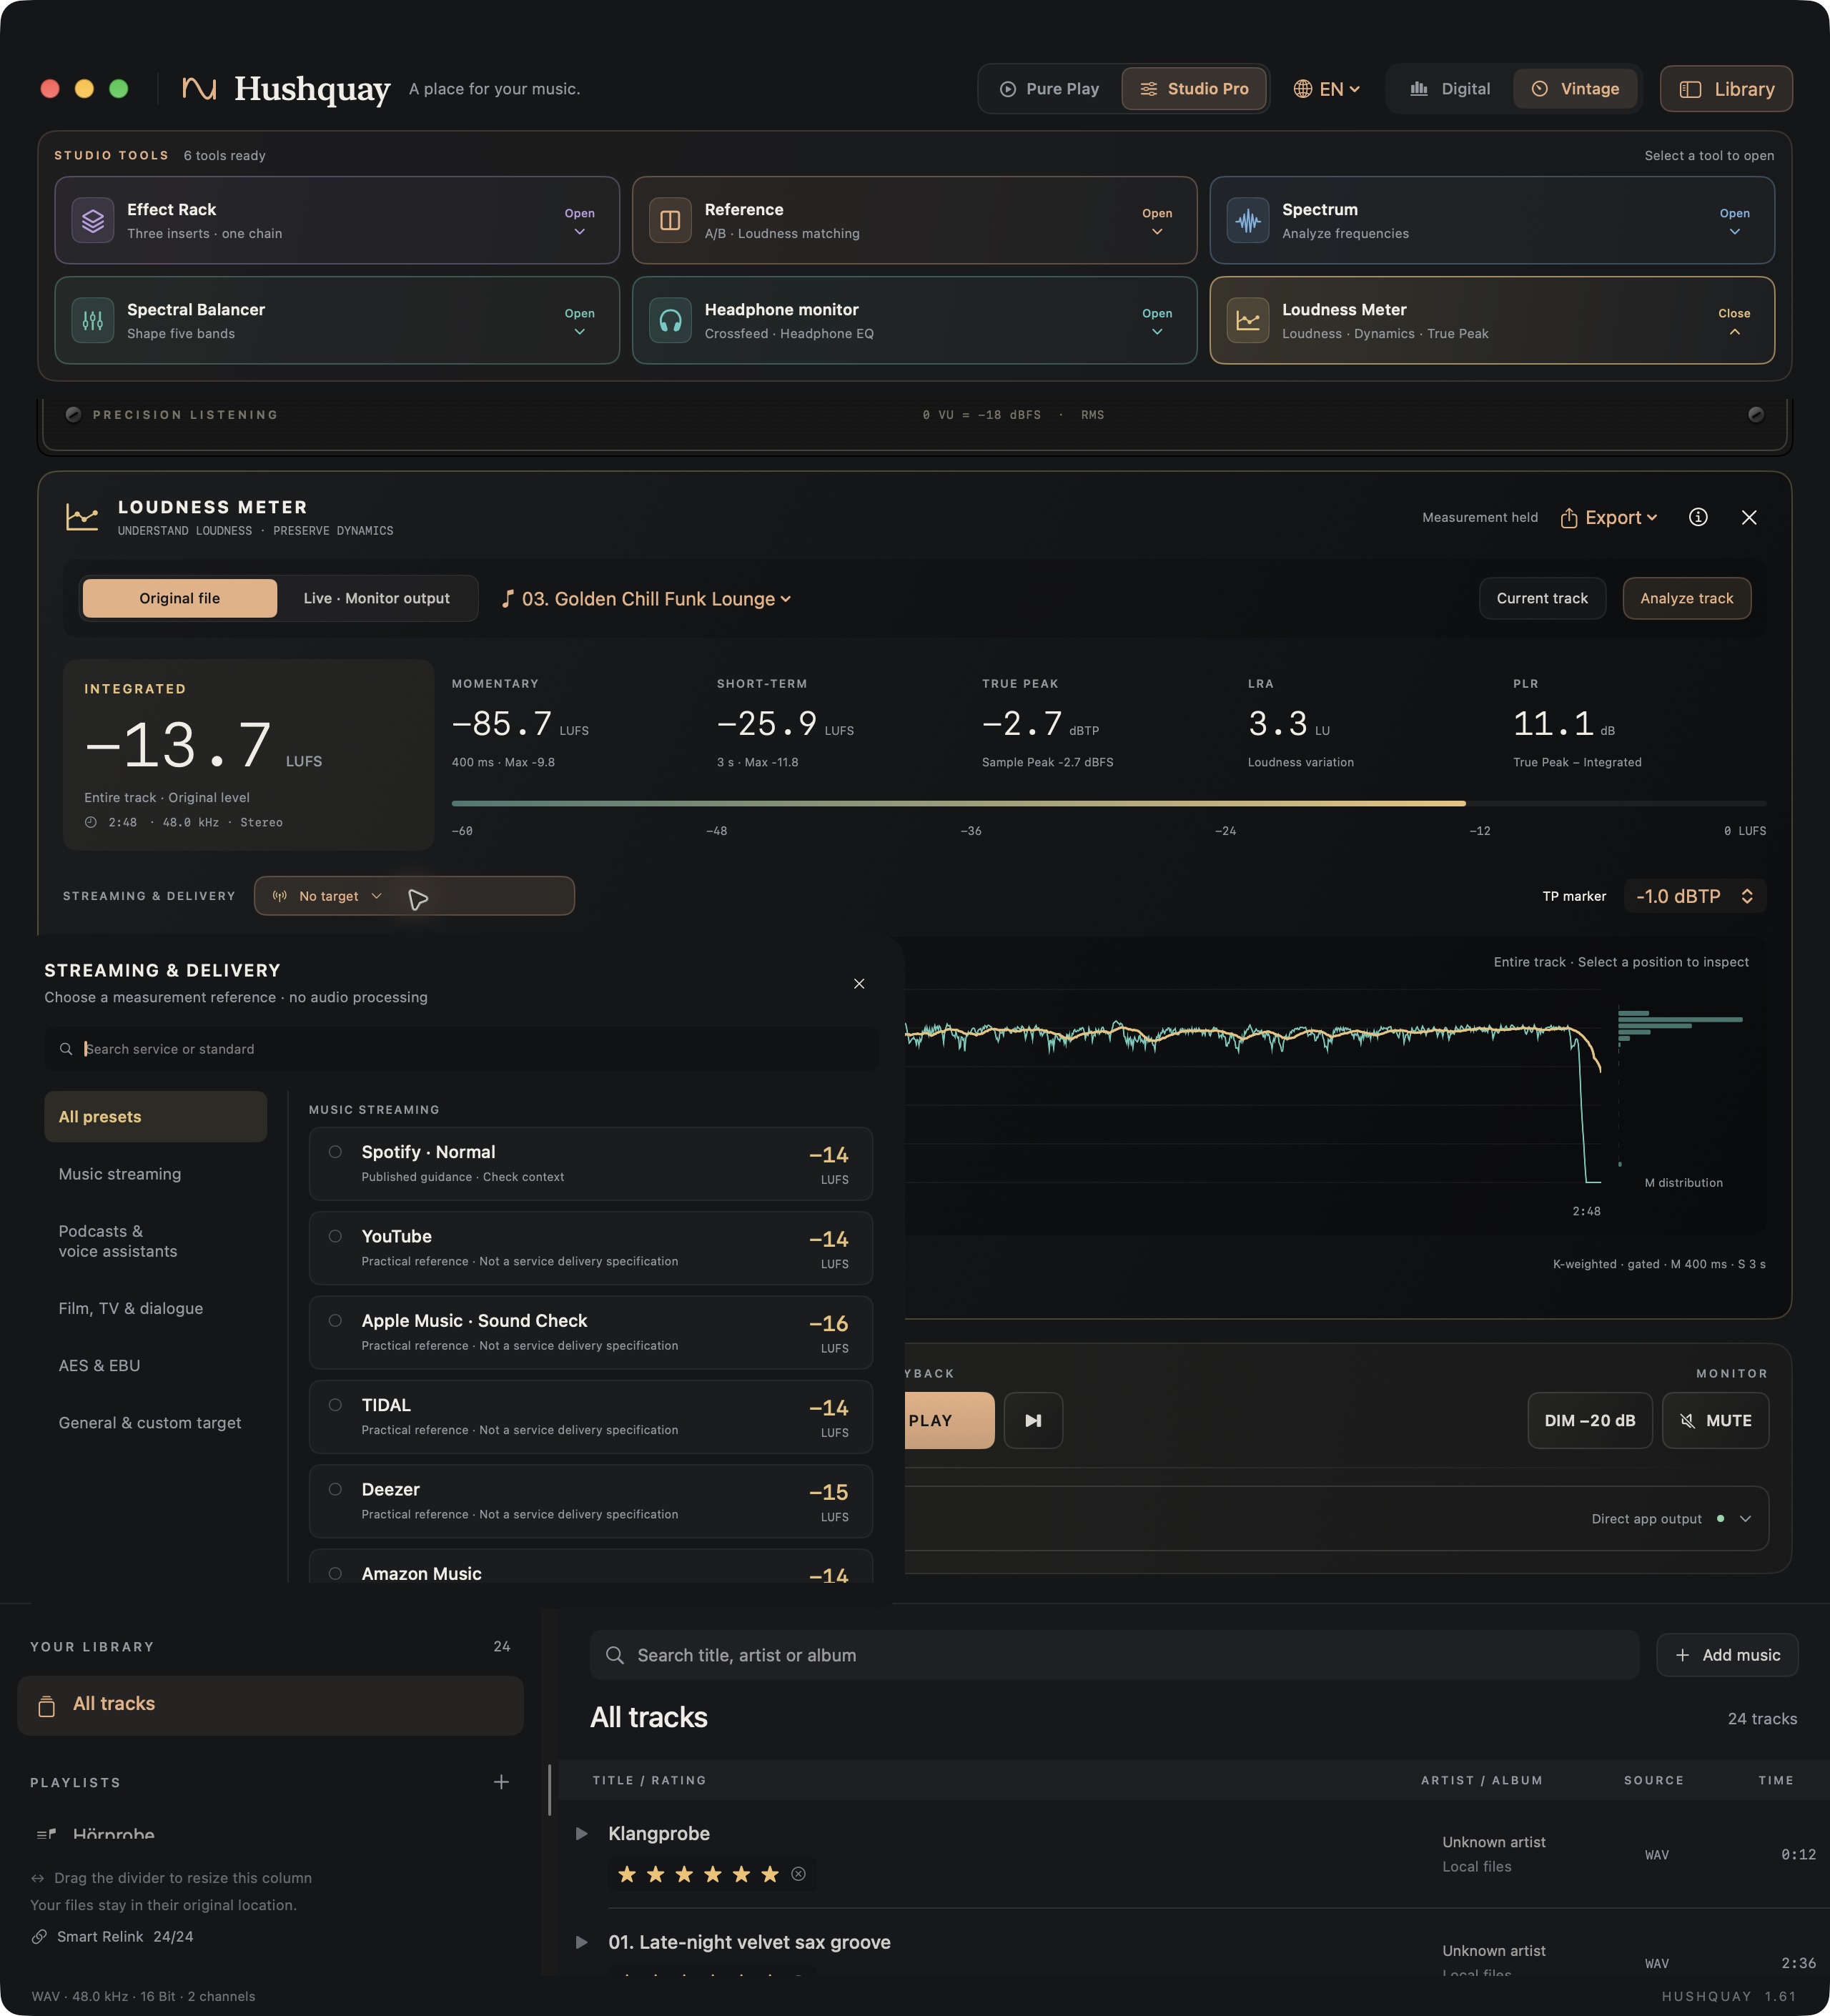Select the Spotify · Normal radio button
This screenshot has height=2016, width=1830.
point(335,1152)
